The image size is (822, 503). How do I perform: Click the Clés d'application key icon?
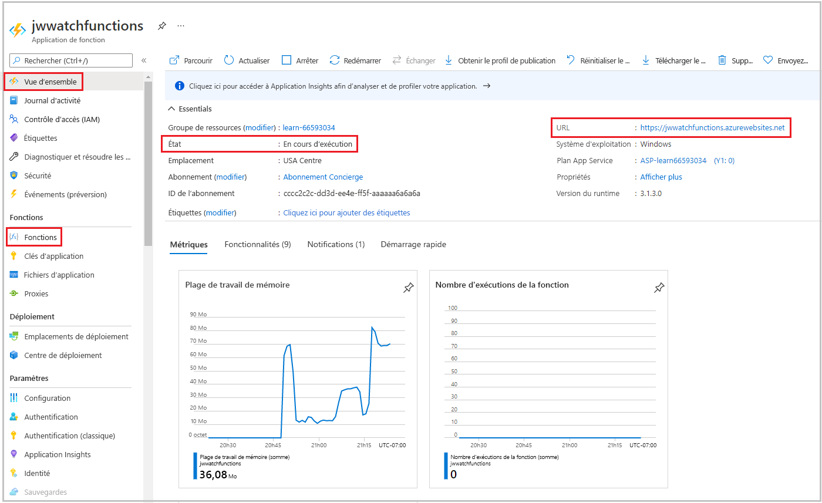pyautogui.click(x=14, y=256)
